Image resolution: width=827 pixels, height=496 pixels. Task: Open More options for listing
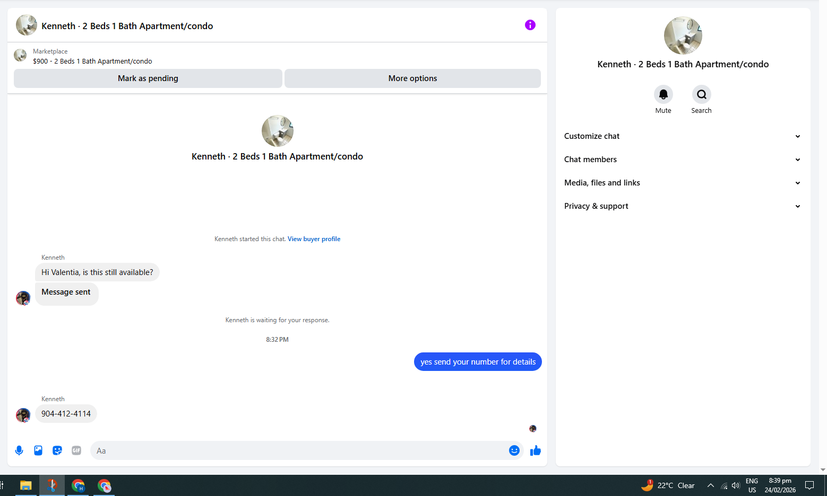pos(412,78)
